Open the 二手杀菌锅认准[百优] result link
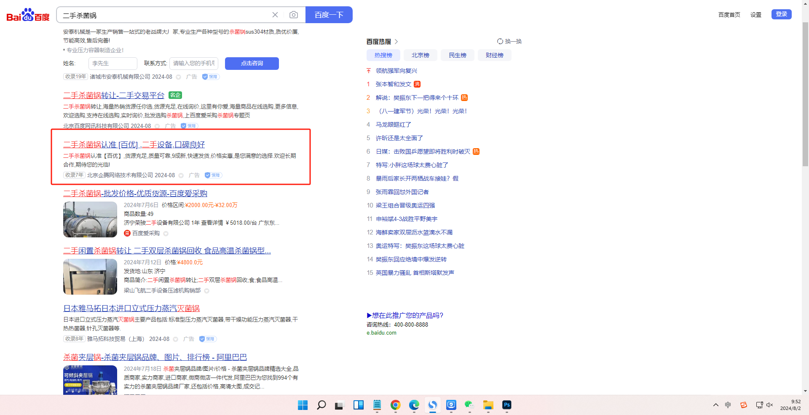 (134, 145)
